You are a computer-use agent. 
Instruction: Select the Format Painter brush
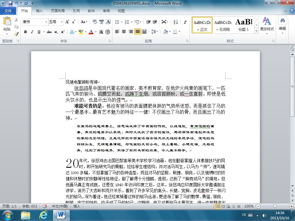pyautogui.click(x=16, y=34)
